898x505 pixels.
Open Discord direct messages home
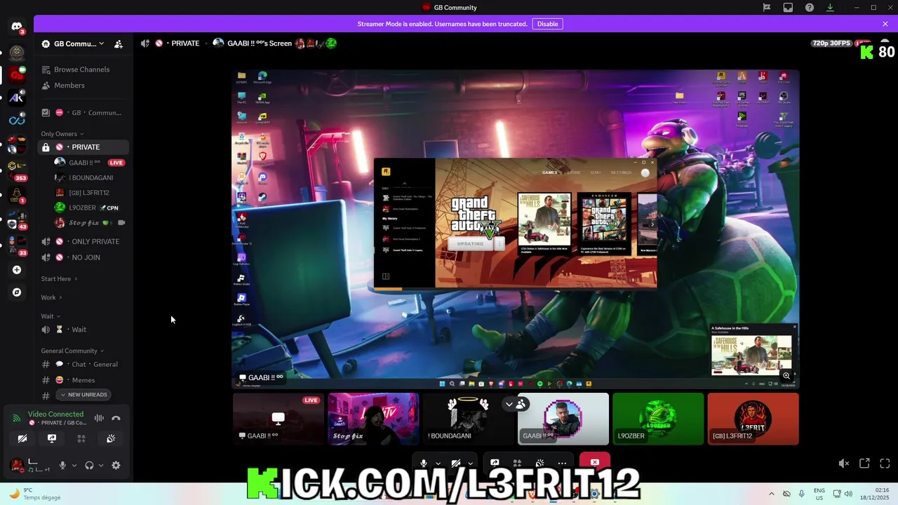(17, 27)
